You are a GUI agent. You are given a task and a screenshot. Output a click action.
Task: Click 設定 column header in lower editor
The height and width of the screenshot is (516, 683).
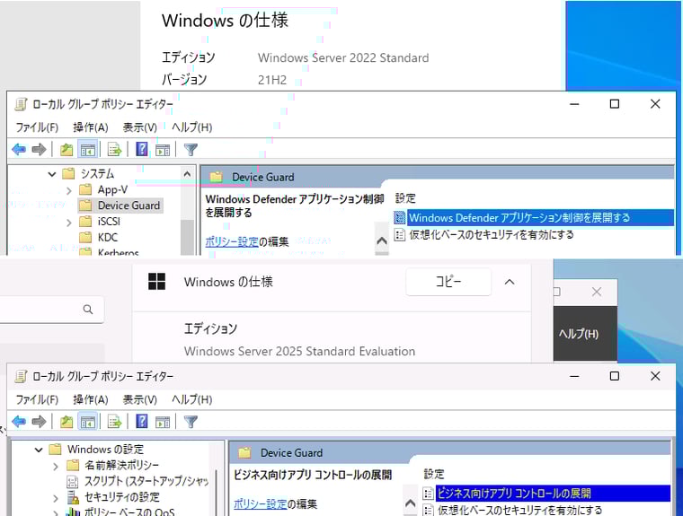(434, 474)
